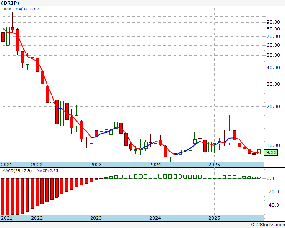Click the 20.00 price axis label
285x228 pixels.
pyautogui.click(x=273, y=106)
